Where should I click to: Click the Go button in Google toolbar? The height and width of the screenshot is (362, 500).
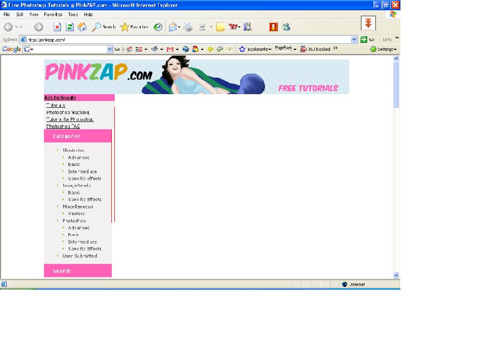click(117, 49)
